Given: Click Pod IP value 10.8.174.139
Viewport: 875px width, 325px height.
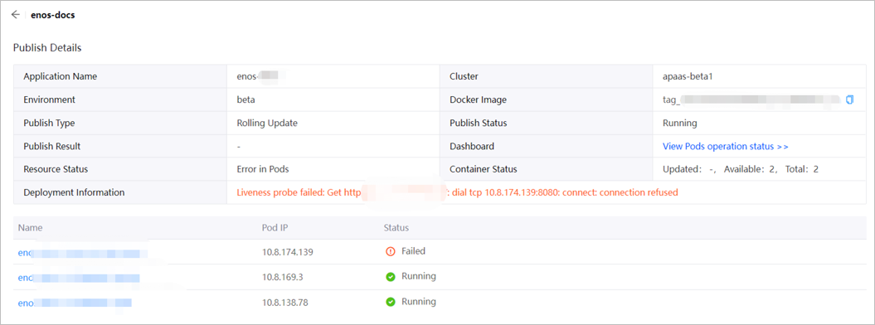Looking at the screenshot, I should 288,252.
